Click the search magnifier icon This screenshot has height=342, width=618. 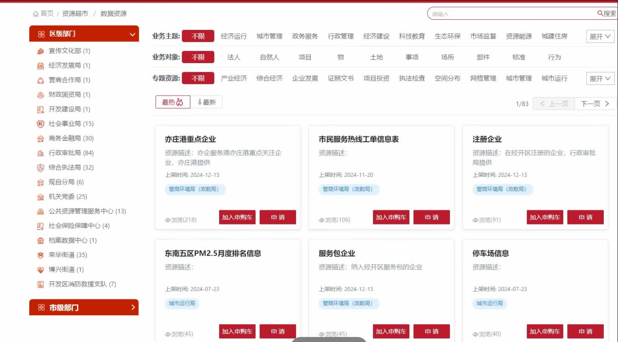(x=600, y=13)
